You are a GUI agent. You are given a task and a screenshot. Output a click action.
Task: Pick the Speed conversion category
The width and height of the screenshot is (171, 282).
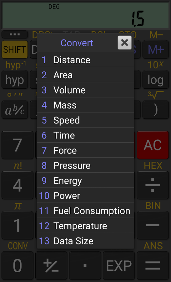click(x=85, y=120)
